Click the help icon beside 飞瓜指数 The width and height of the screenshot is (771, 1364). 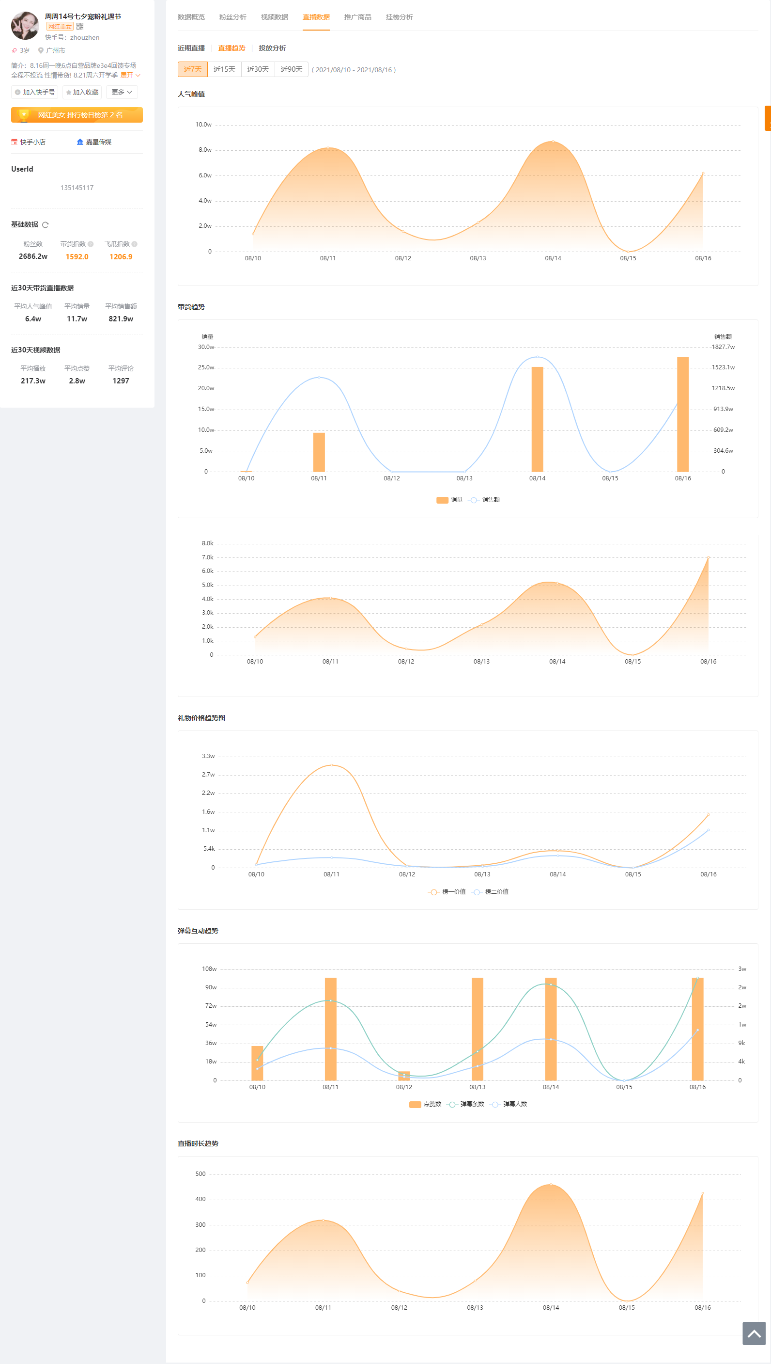135,244
